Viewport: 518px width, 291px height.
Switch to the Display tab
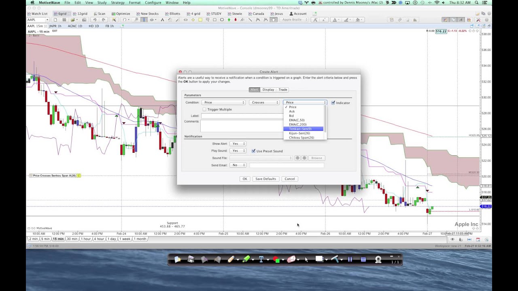[268, 90]
